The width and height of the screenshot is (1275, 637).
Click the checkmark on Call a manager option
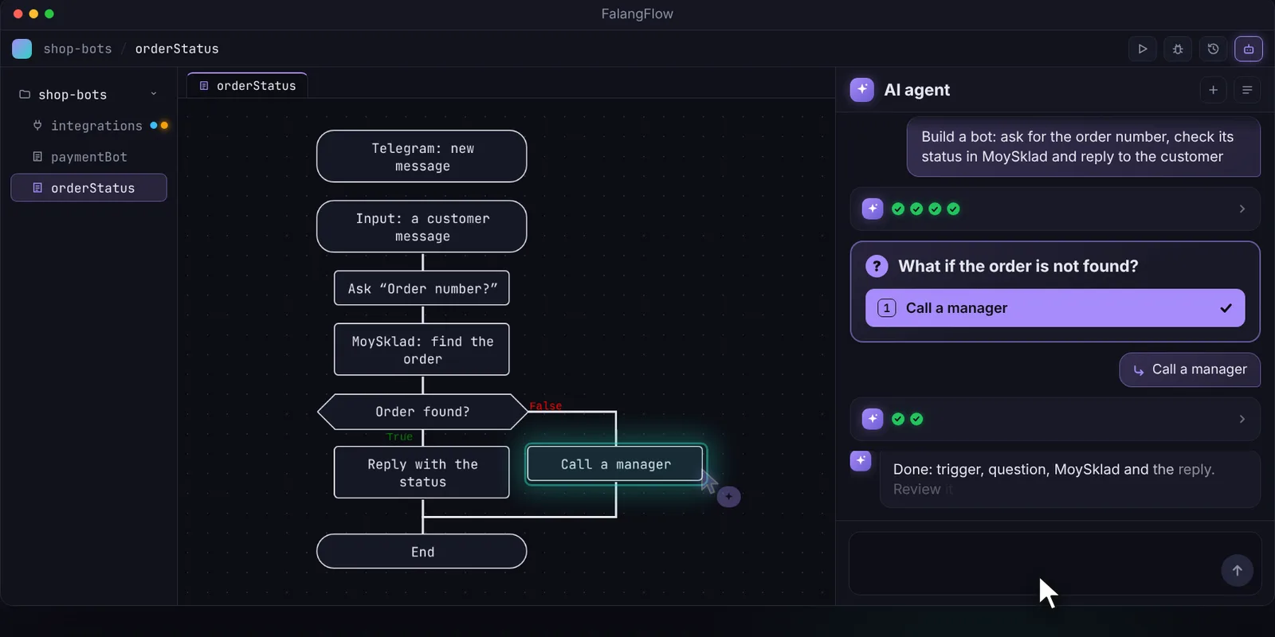(x=1226, y=308)
